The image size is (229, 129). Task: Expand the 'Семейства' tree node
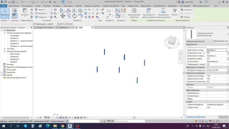(x=1, y=72)
